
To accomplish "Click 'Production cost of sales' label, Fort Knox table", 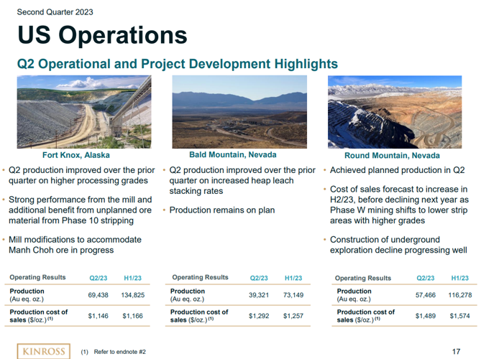I will click(x=39, y=316).
